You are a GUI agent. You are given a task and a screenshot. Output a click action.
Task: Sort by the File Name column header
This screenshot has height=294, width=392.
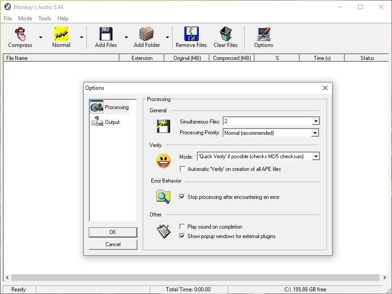[61, 58]
